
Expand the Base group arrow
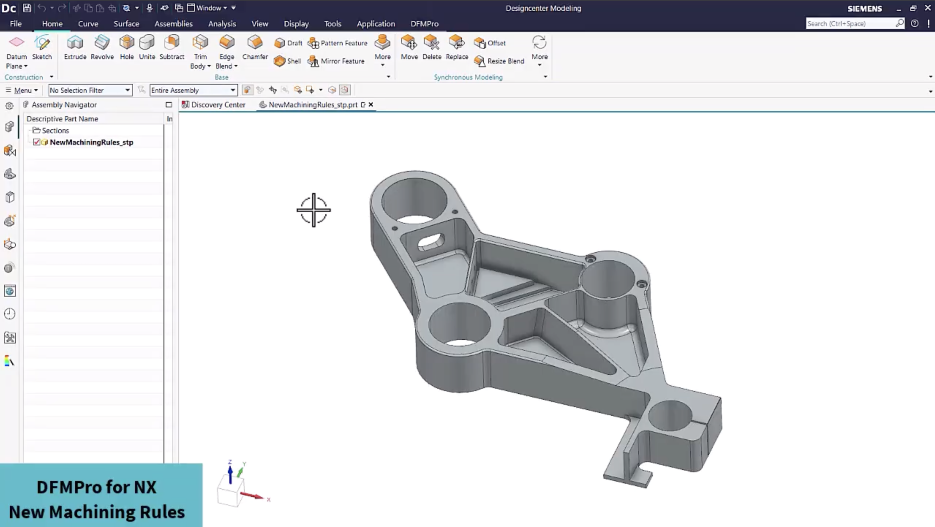click(x=388, y=77)
